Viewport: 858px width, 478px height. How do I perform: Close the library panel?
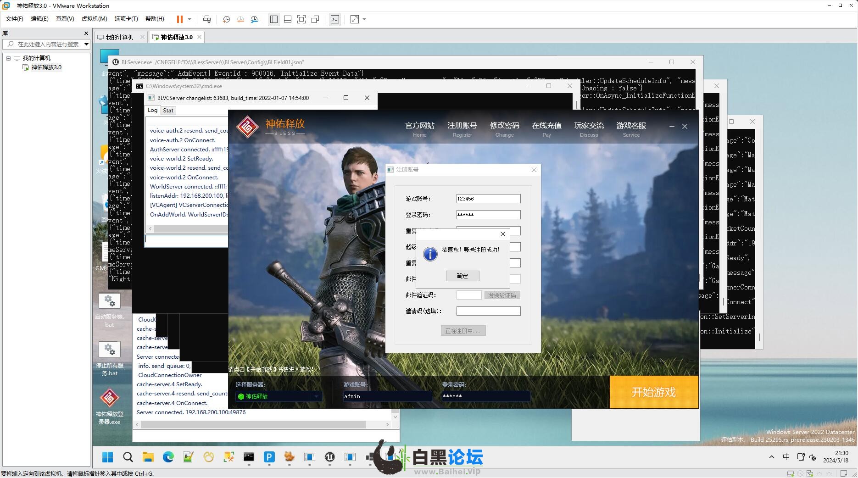coord(86,33)
